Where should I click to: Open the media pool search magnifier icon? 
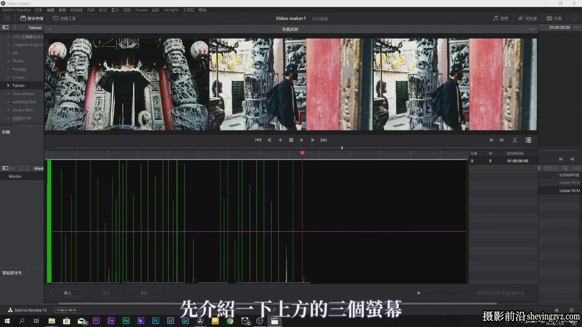(x=565, y=168)
